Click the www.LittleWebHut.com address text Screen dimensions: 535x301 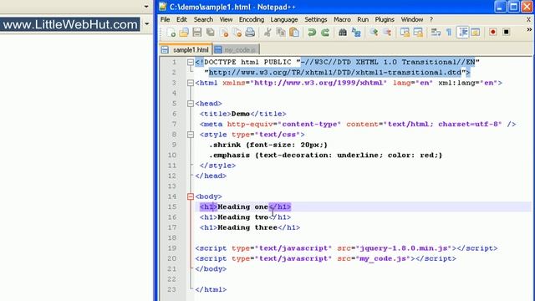70,24
